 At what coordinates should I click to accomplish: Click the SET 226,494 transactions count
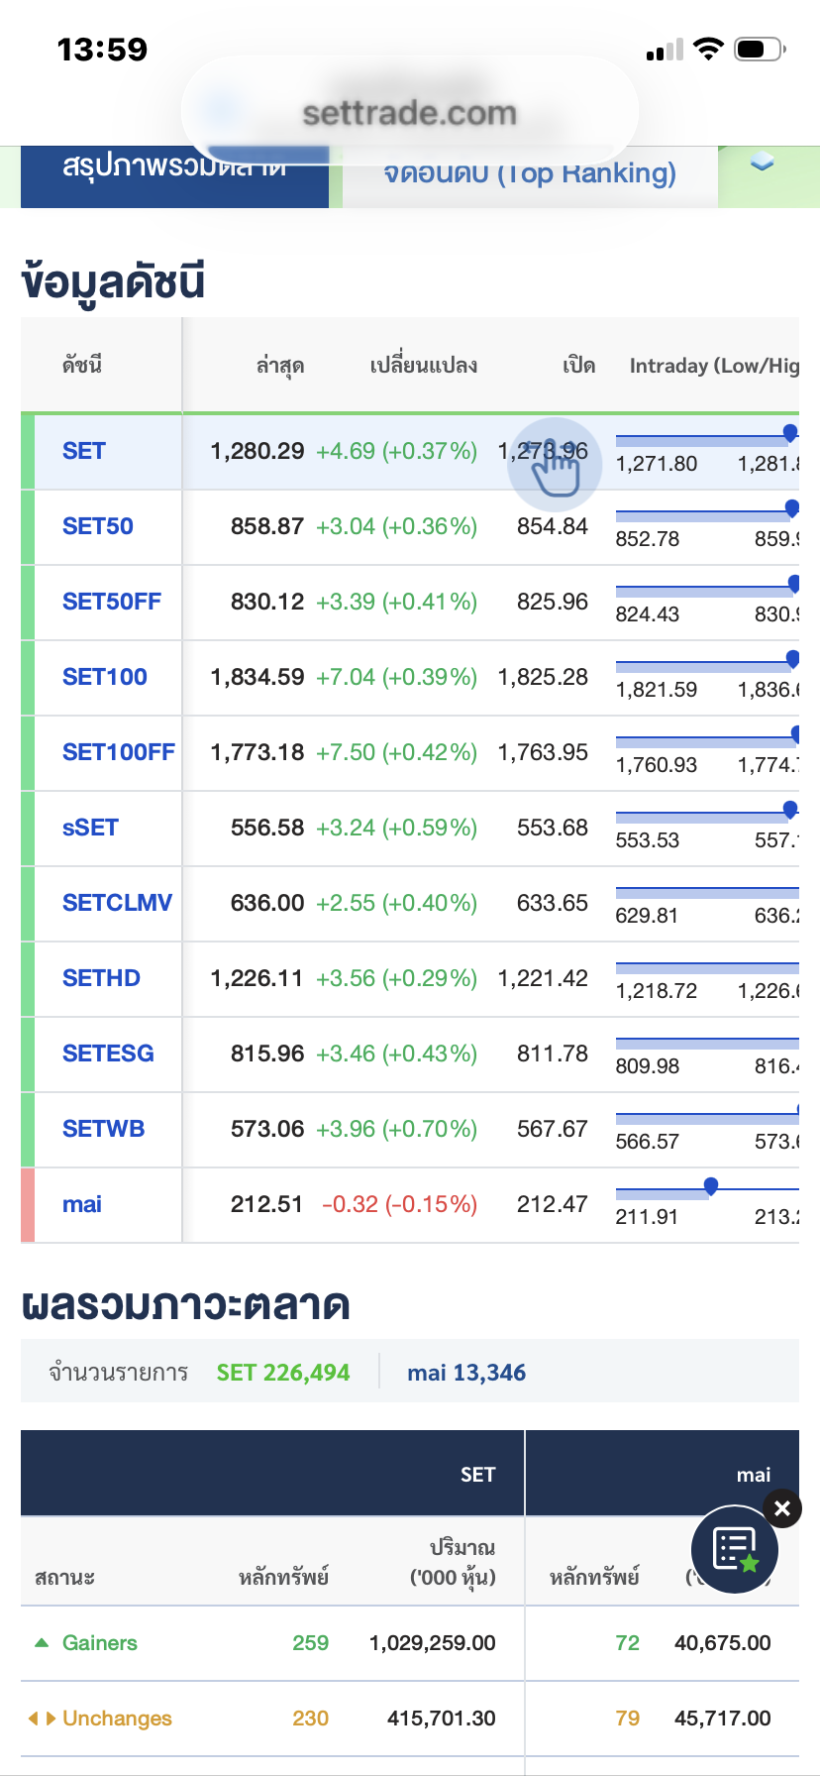point(283,1373)
